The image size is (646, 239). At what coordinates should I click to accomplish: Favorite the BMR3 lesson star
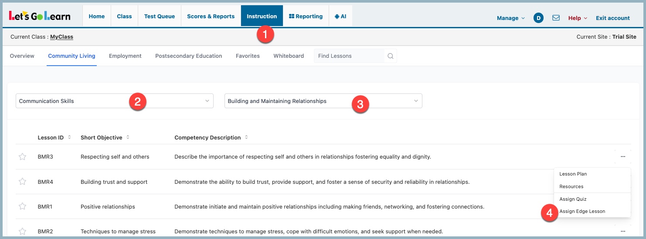tap(23, 156)
